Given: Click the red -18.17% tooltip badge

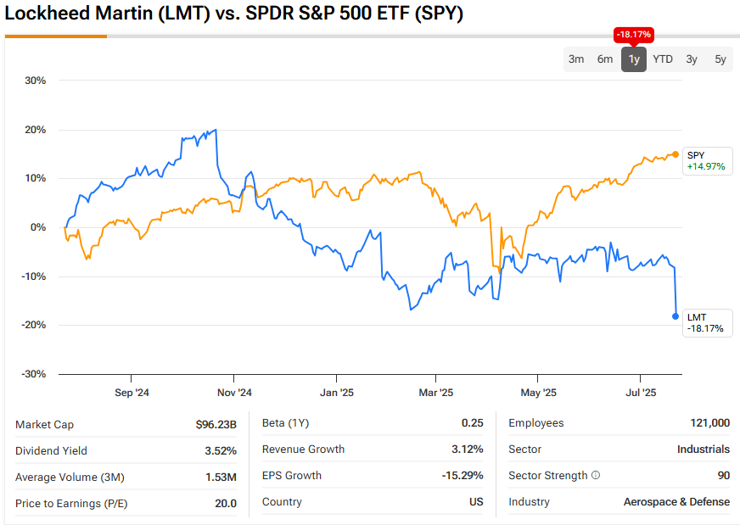Looking at the screenshot, I should [x=634, y=35].
